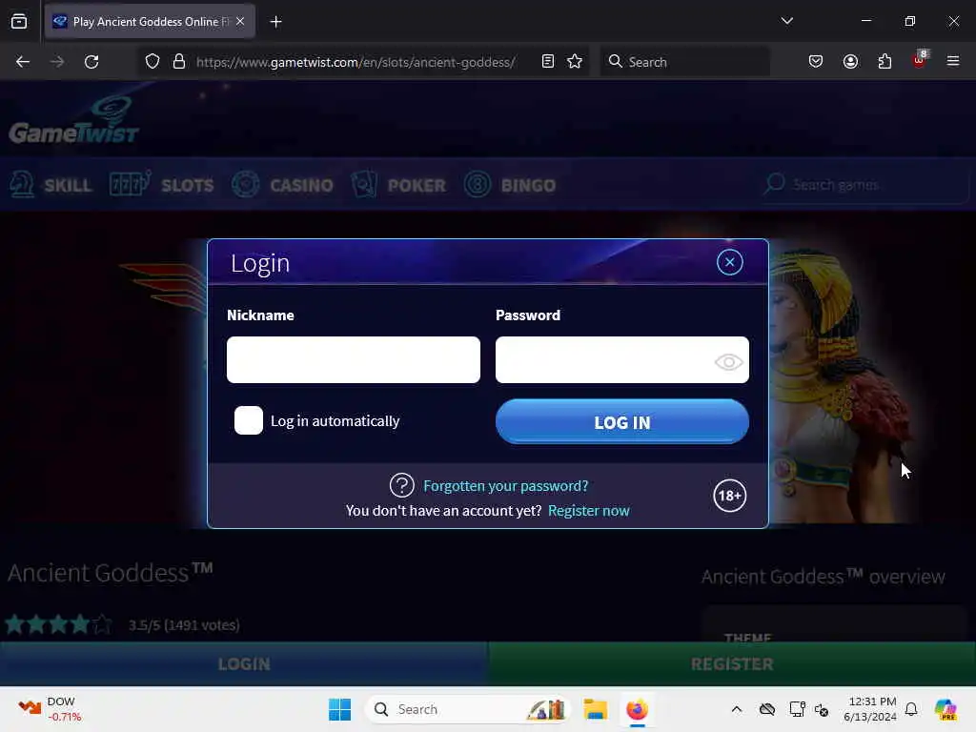Click the gametwist.com URL address bar
This screenshot has width=976, height=732.
(356, 62)
